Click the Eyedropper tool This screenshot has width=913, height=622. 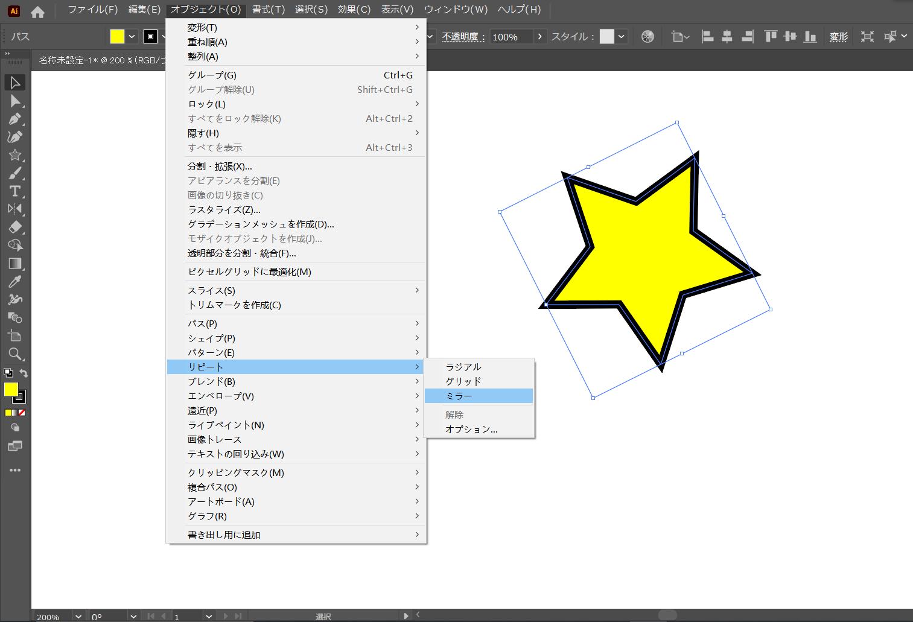tap(15, 281)
